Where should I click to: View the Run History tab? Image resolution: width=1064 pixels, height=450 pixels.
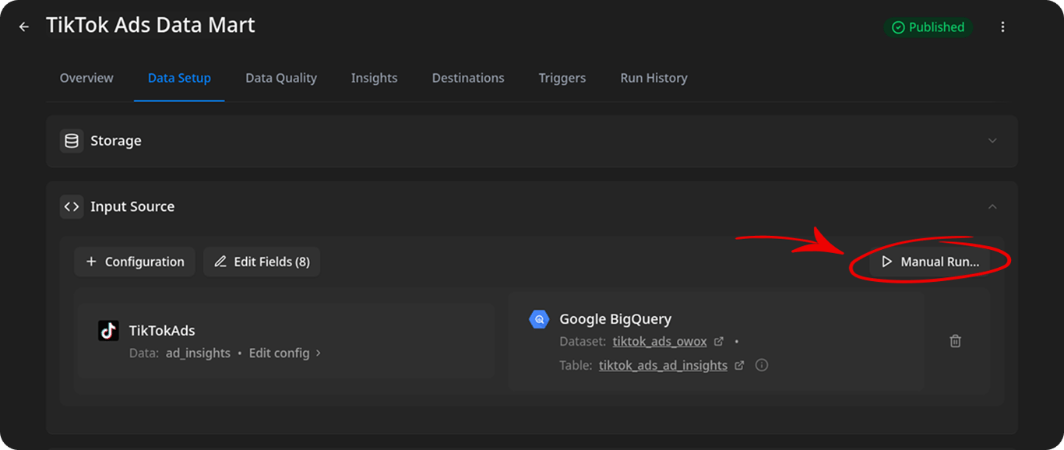point(654,78)
